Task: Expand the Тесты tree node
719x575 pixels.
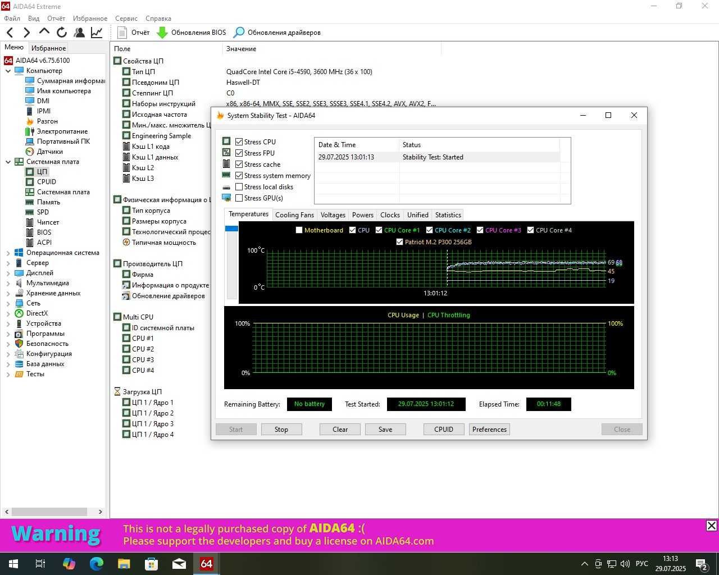Action: coord(8,374)
